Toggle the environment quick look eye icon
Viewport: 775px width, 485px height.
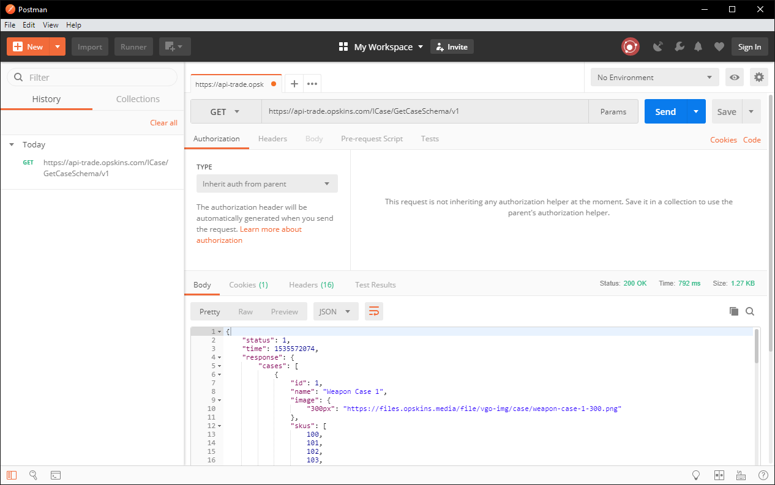[735, 77]
